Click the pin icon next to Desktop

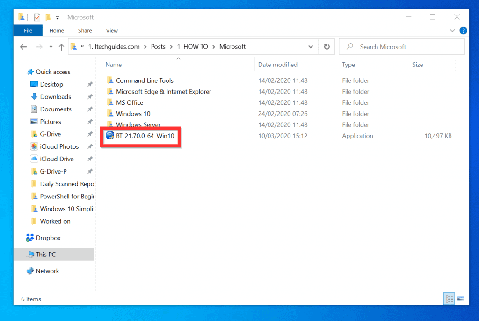click(x=90, y=84)
